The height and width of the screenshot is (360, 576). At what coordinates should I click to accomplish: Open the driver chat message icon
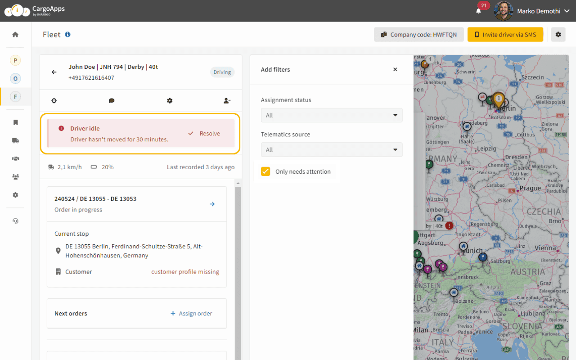click(x=112, y=101)
